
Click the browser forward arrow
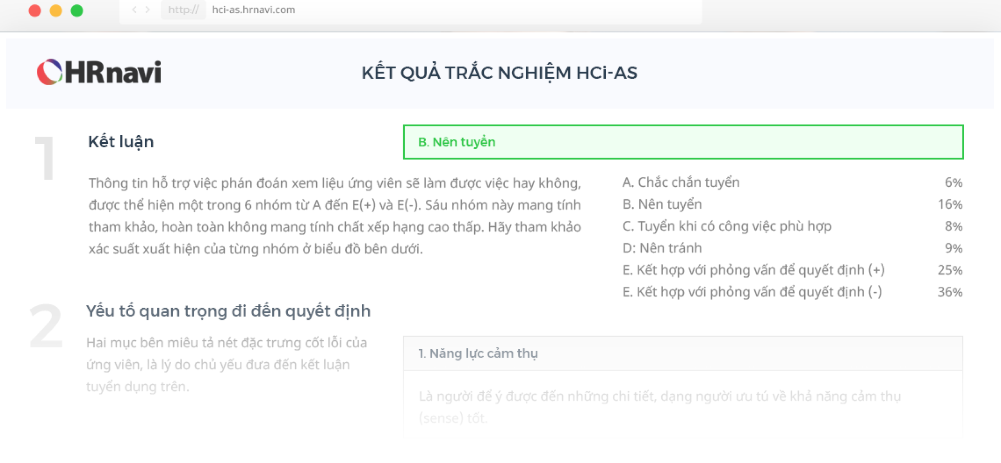click(x=147, y=10)
